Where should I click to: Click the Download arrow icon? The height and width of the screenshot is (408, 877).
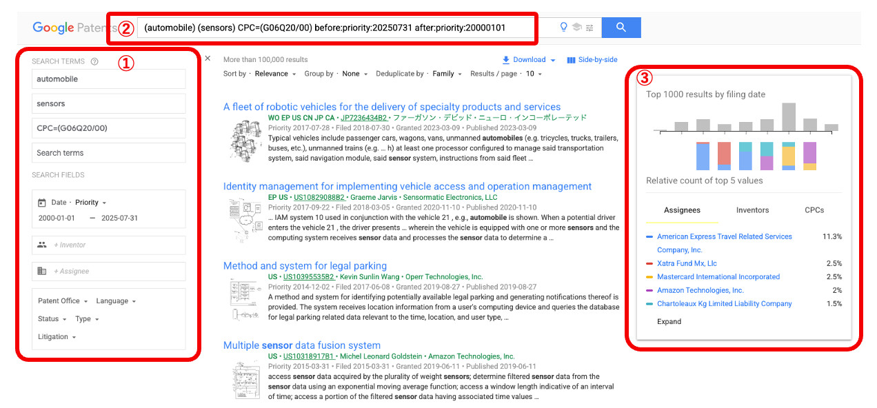[x=506, y=60]
